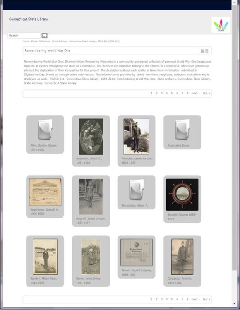
Task: Go to page 6 in bottom pagination
Action: point(177,299)
